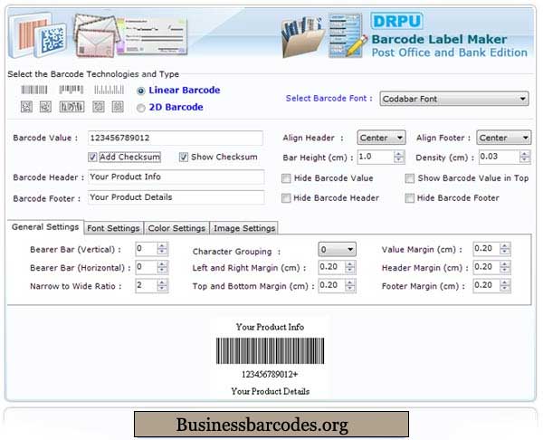Switch to the Font Settings tab
This screenshot has height=440, width=543.
coord(114,228)
